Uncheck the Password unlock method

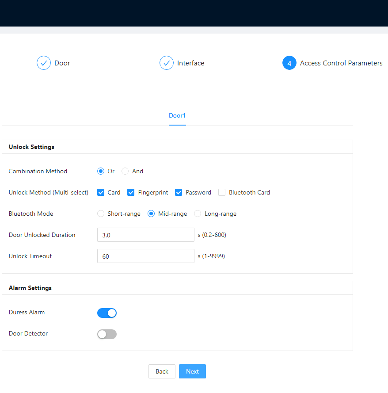(x=179, y=192)
